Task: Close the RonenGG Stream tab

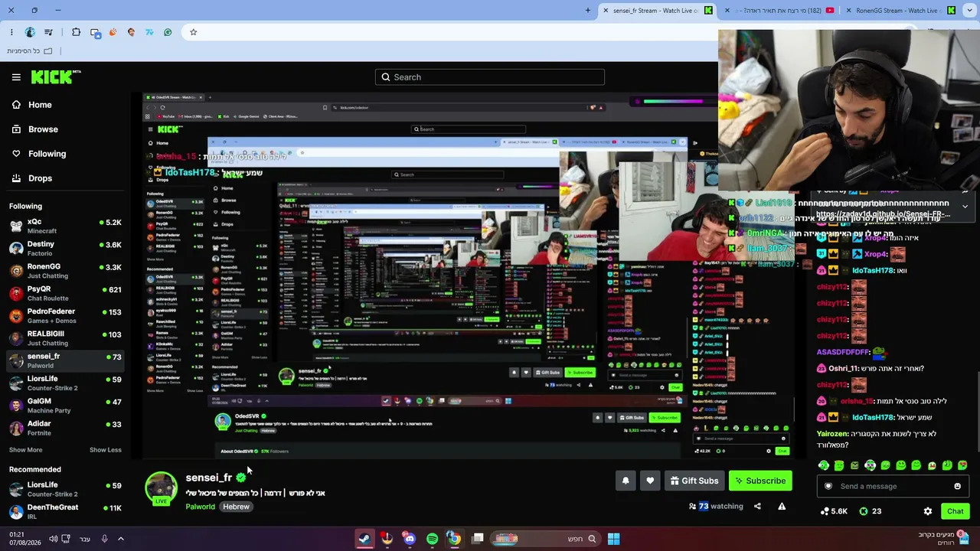Action: point(848,11)
